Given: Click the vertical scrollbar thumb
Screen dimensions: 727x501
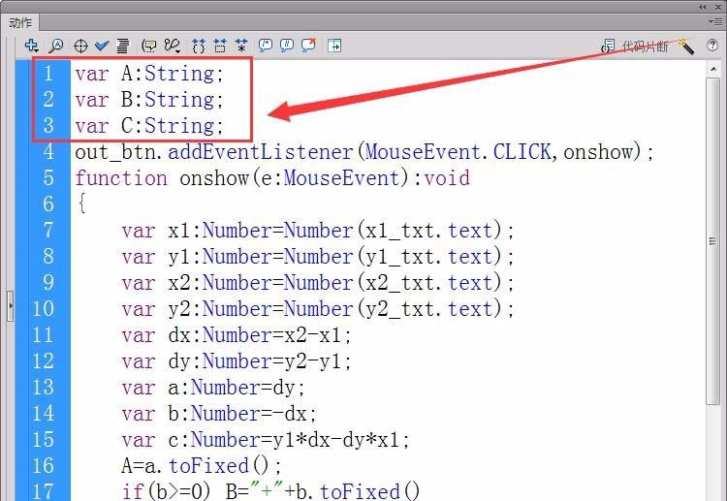Looking at the screenshot, I should 713,241.
